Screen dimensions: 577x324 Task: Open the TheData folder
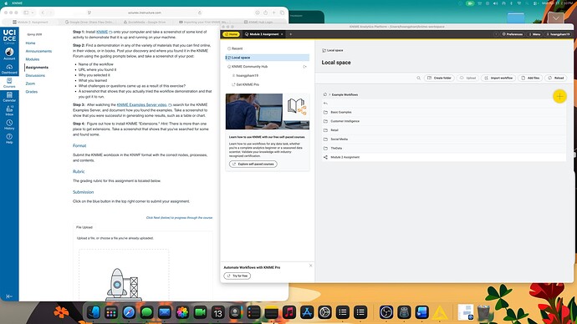point(444,148)
